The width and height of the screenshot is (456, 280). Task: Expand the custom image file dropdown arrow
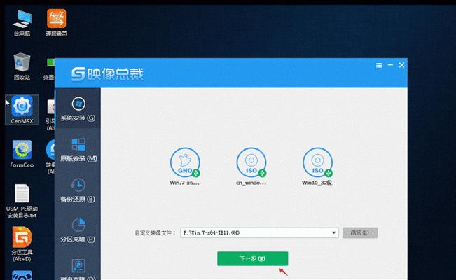333,232
